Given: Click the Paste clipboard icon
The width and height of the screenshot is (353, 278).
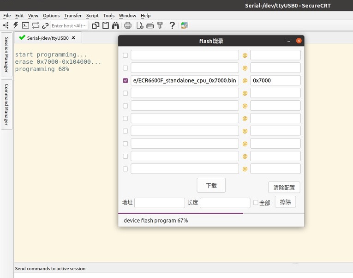Looking at the screenshot, I should [106, 25].
